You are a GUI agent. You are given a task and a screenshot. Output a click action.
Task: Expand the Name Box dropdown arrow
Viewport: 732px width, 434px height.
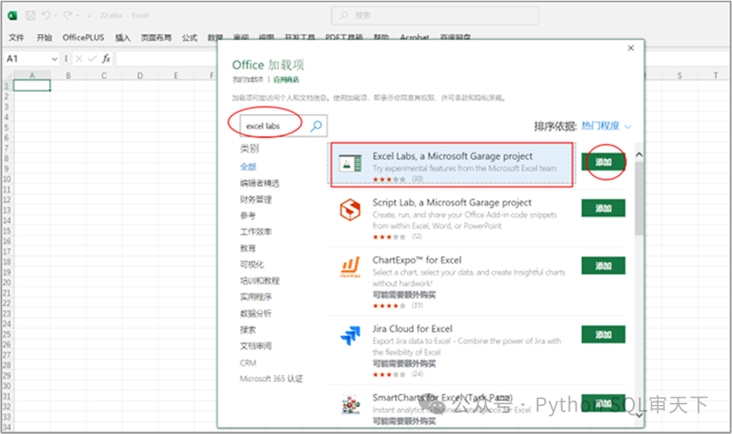[x=55, y=59]
